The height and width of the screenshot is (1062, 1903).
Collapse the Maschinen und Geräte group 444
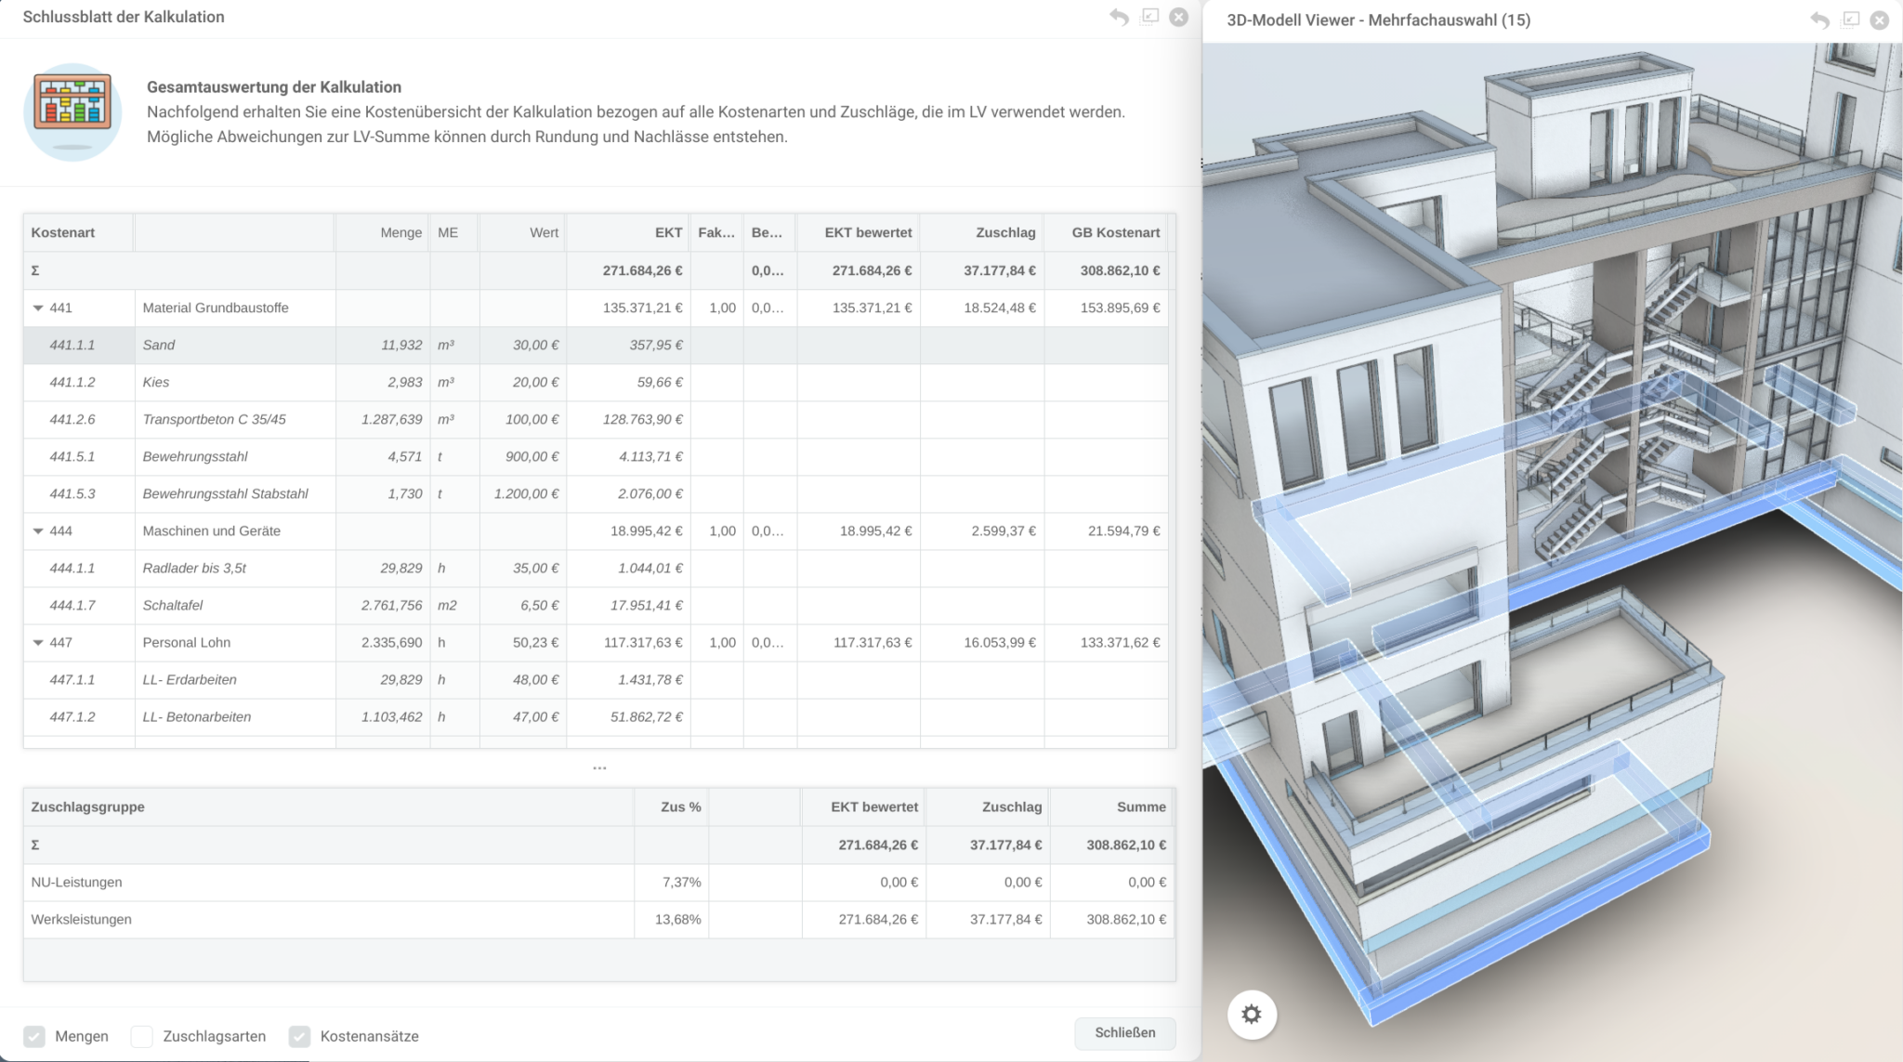click(37, 531)
